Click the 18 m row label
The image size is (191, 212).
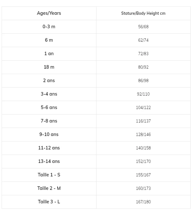(49, 67)
